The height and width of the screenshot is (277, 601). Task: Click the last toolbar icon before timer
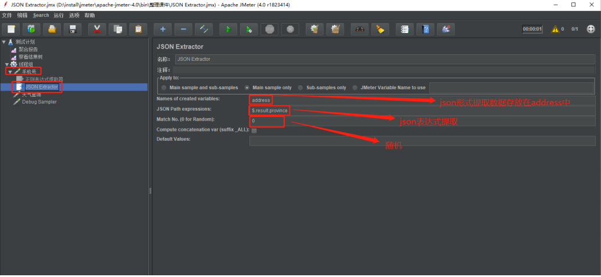[446, 29]
